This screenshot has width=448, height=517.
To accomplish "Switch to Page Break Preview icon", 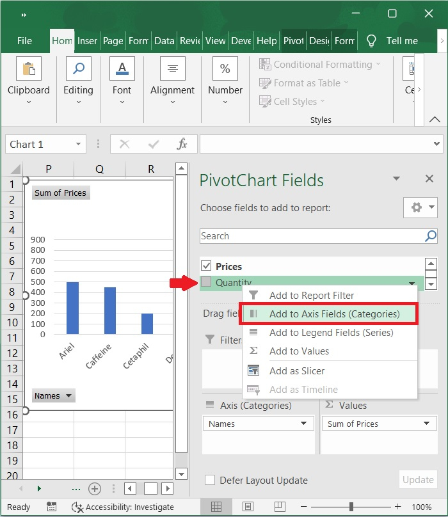I will coord(280,507).
